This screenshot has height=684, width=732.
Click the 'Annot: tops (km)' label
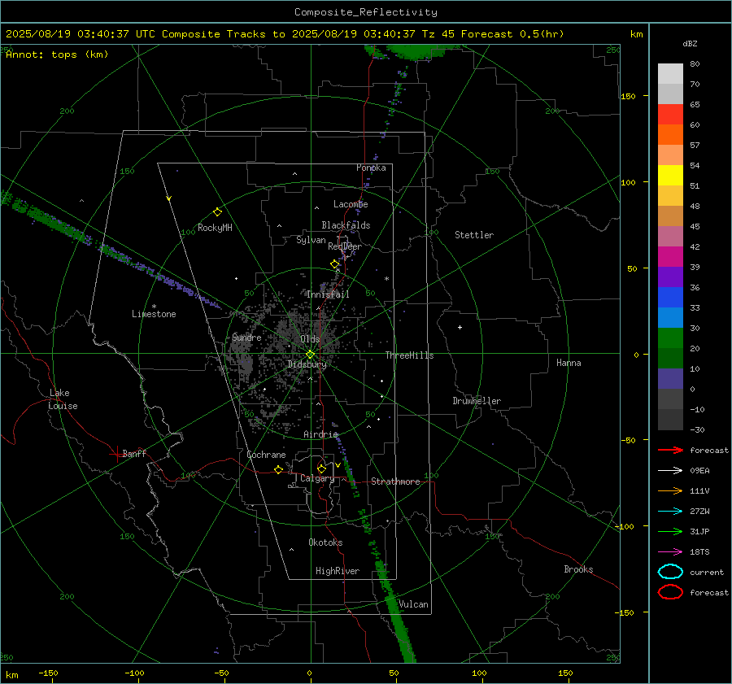pos(58,54)
